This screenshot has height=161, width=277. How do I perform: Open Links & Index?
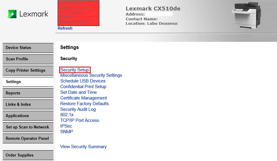[x=28, y=105]
